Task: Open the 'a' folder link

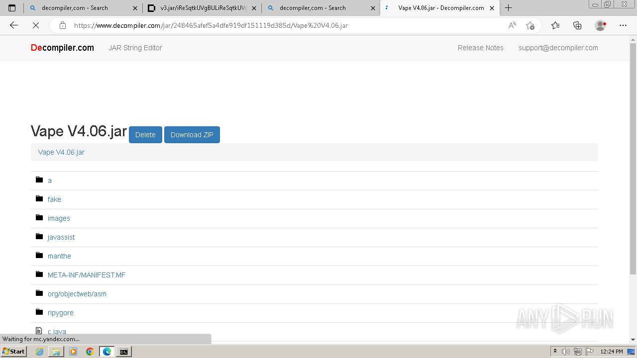Action: pyautogui.click(x=50, y=180)
